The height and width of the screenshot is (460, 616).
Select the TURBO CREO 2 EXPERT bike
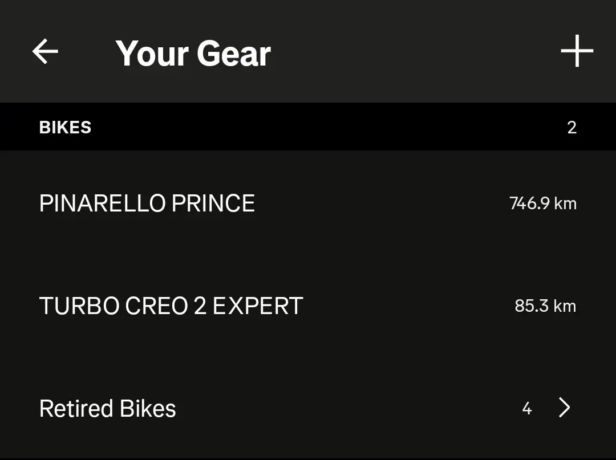pyautogui.click(x=171, y=306)
